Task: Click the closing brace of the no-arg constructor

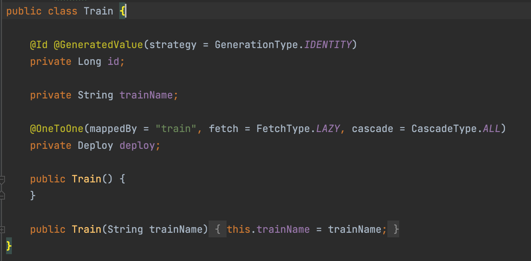Action: [x=33, y=196]
